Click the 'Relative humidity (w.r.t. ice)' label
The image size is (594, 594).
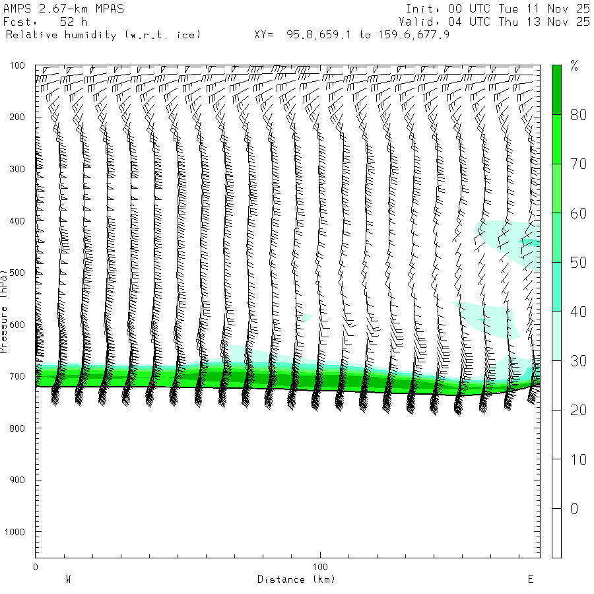coord(103,35)
